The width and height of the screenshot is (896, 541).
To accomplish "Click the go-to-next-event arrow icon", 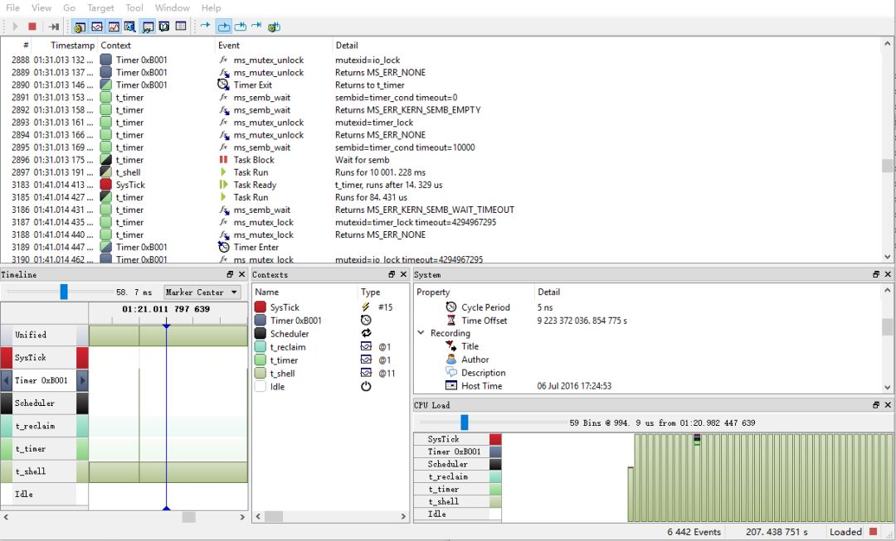I will (x=205, y=26).
